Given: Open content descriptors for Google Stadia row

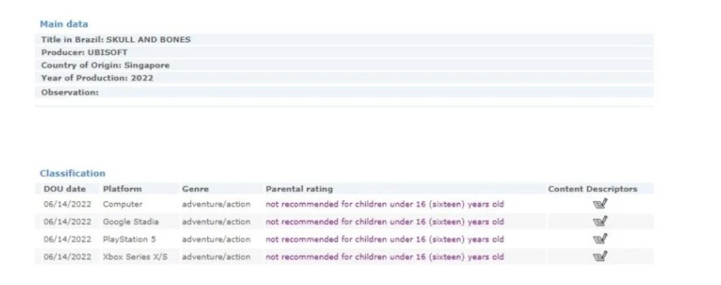Looking at the screenshot, I should pos(599,222).
